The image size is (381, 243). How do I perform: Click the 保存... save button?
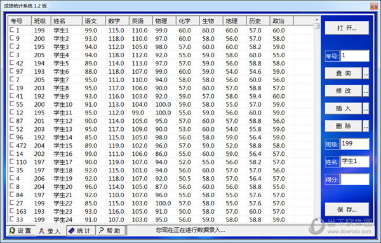point(347,209)
